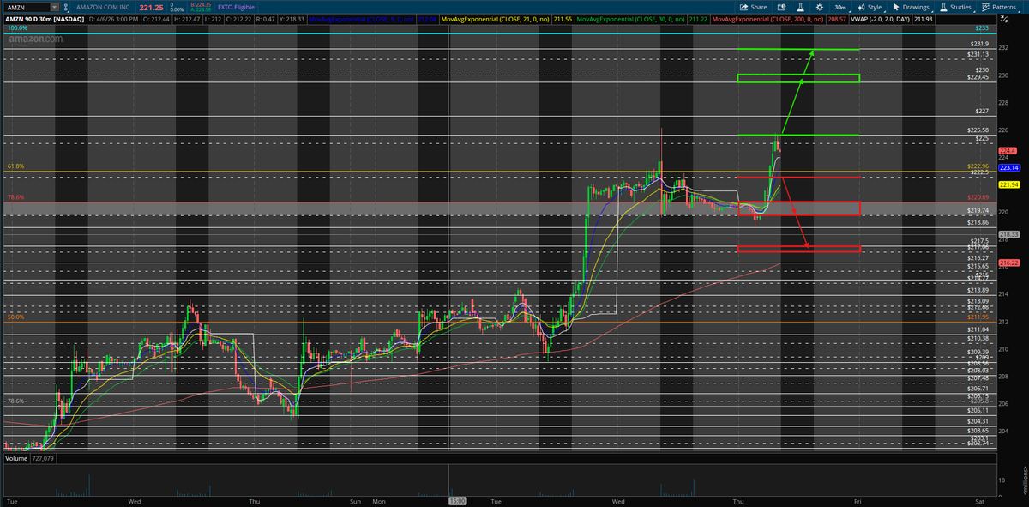Open the Style dropdown menu
1029x507 pixels.
(x=869, y=7)
